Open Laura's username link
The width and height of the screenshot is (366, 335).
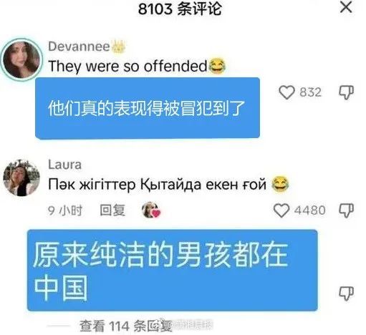point(64,165)
